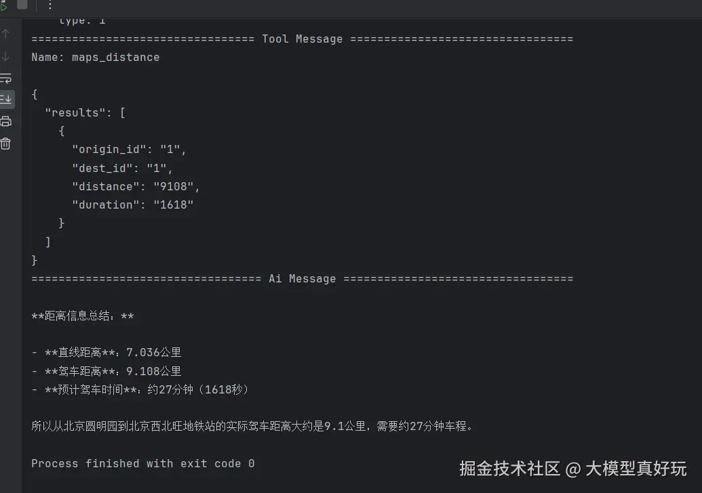Click the Print console output icon
Image resolution: width=702 pixels, height=493 pixels.
click(x=5, y=121)
